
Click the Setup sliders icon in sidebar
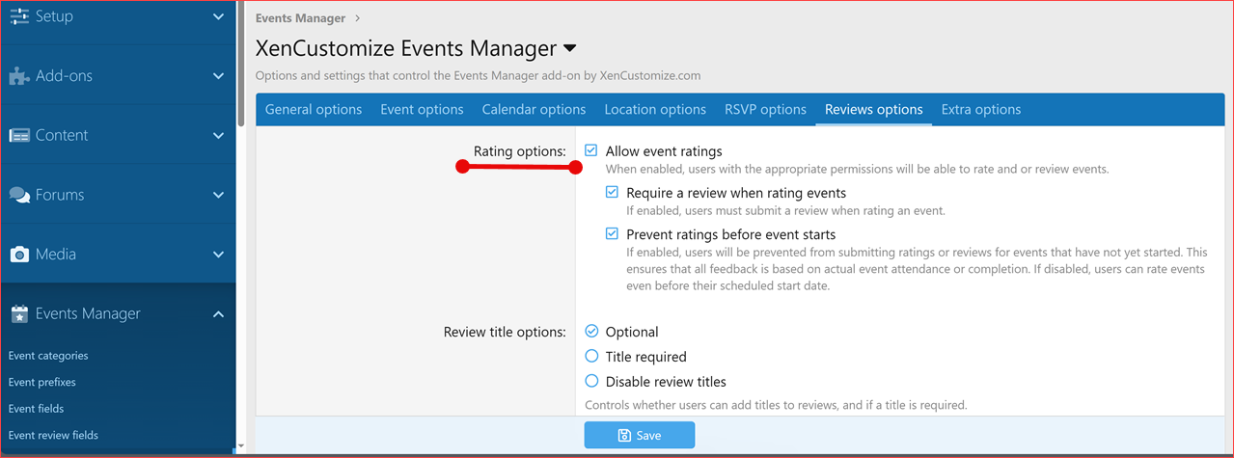click(x=19, y=16)
